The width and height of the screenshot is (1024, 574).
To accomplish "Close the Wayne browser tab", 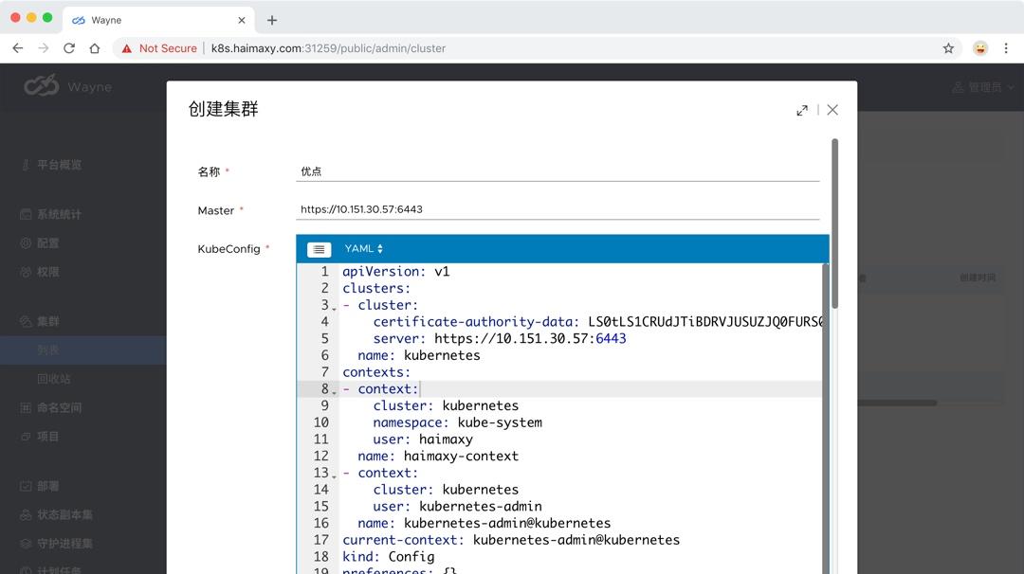I will (242, 20).
